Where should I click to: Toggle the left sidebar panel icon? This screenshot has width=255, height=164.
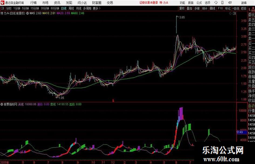click(2, 8)
